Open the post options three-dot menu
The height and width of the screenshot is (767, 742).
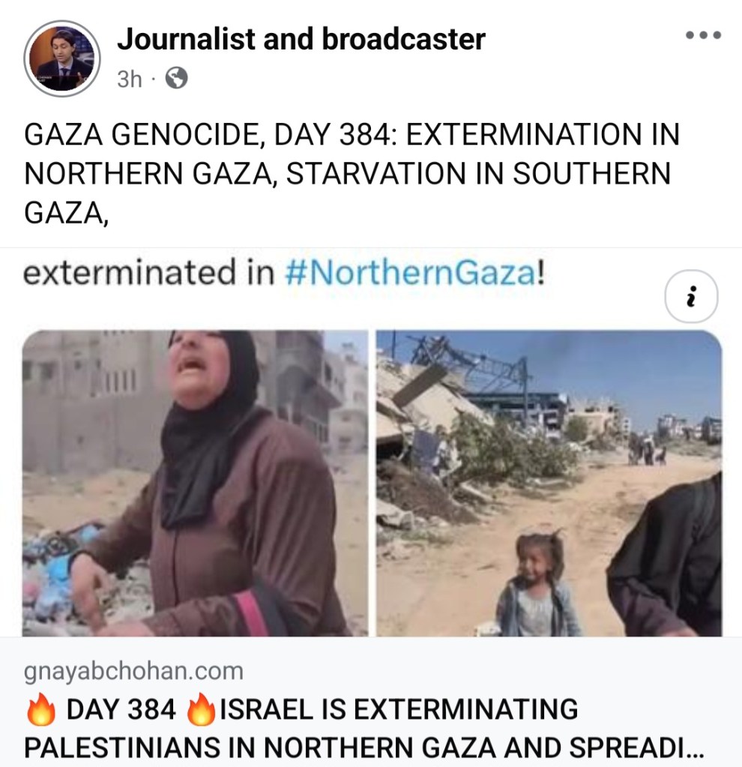(x=703, y=34)
